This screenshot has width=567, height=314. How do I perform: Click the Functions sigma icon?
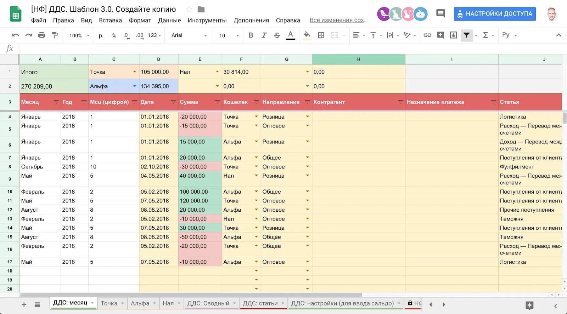tap(485, 35)
